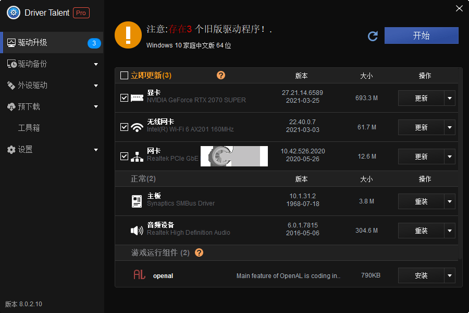
Task: Click the 音频设备 speaker icon
Action: tap(137, 231)
